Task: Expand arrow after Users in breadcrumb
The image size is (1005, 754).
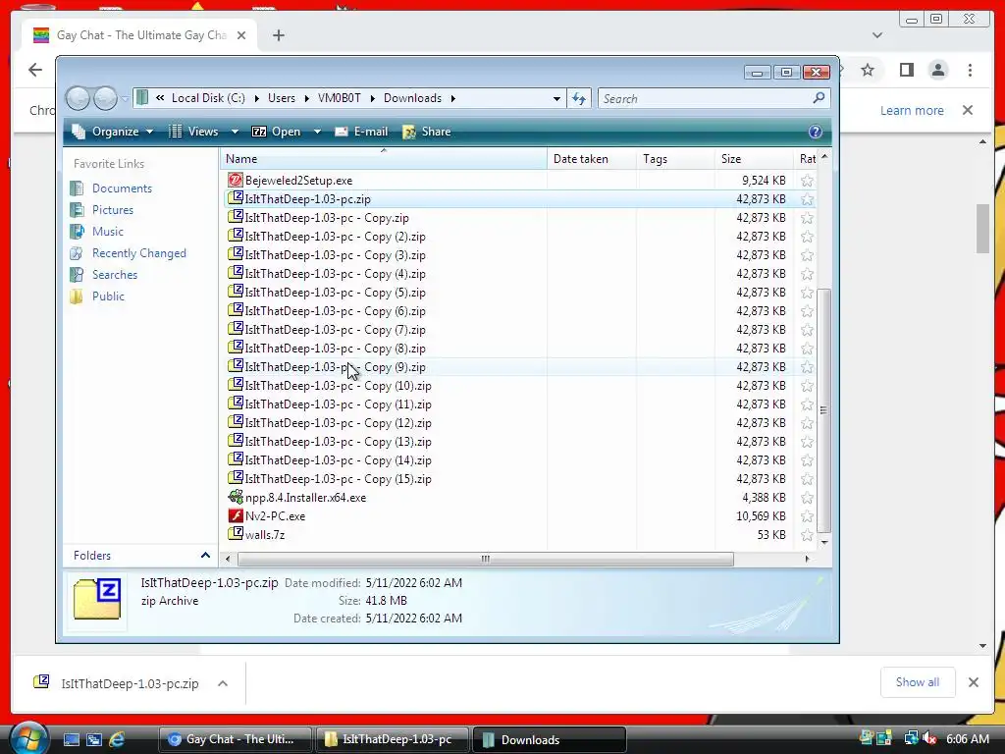Action: [x=306, y=98]
